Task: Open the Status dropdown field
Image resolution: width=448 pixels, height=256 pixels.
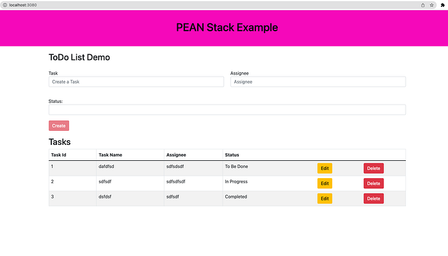Action: tap(227, 109)
